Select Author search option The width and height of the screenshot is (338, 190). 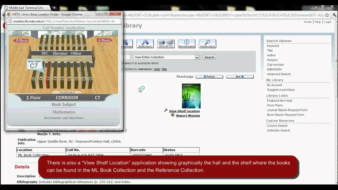271,55
